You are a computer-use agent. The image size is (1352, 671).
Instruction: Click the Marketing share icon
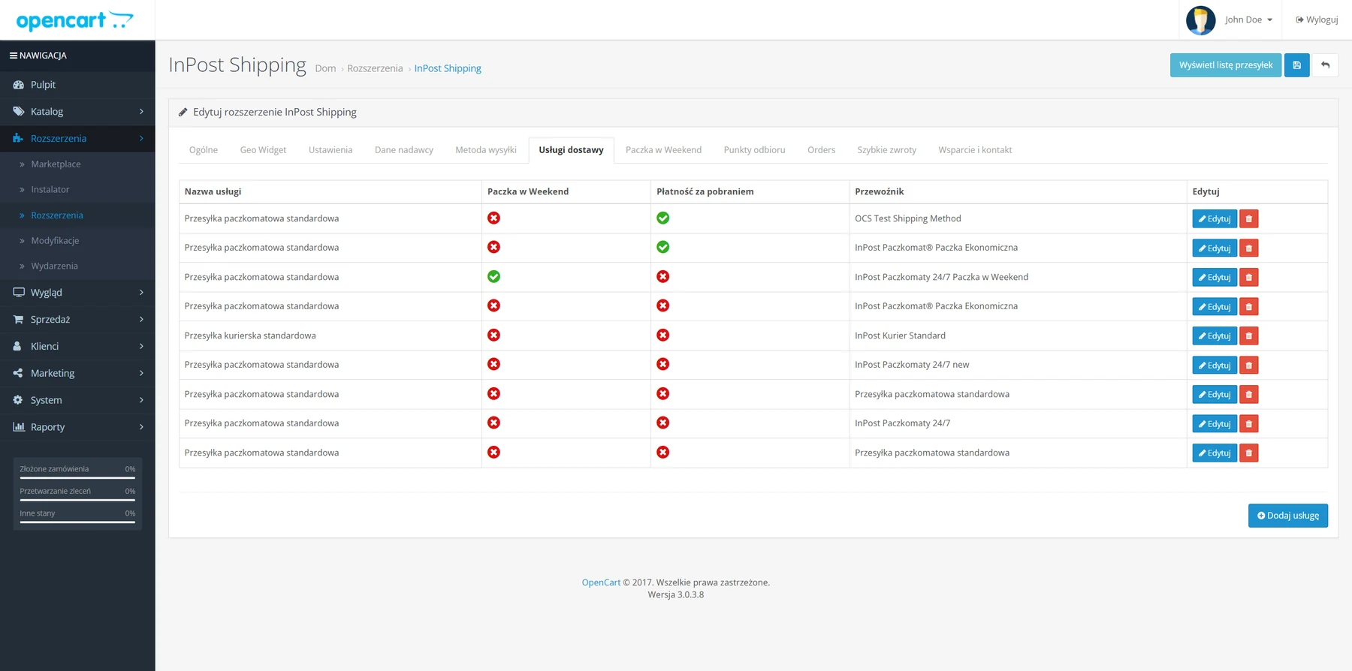(x=18, y=374)
